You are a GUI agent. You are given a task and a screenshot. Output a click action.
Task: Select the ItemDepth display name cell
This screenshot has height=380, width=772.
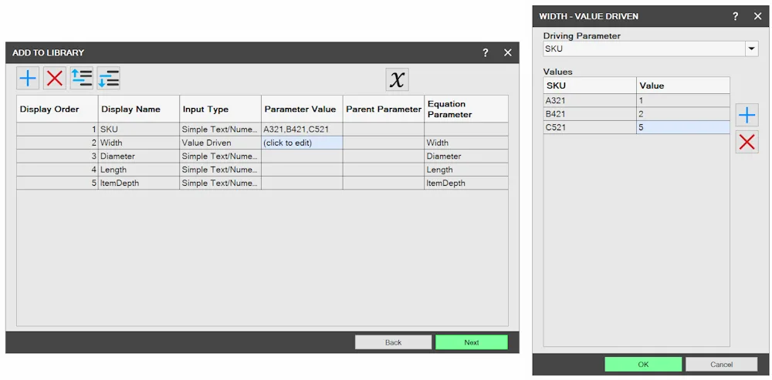tap(139, 183)
